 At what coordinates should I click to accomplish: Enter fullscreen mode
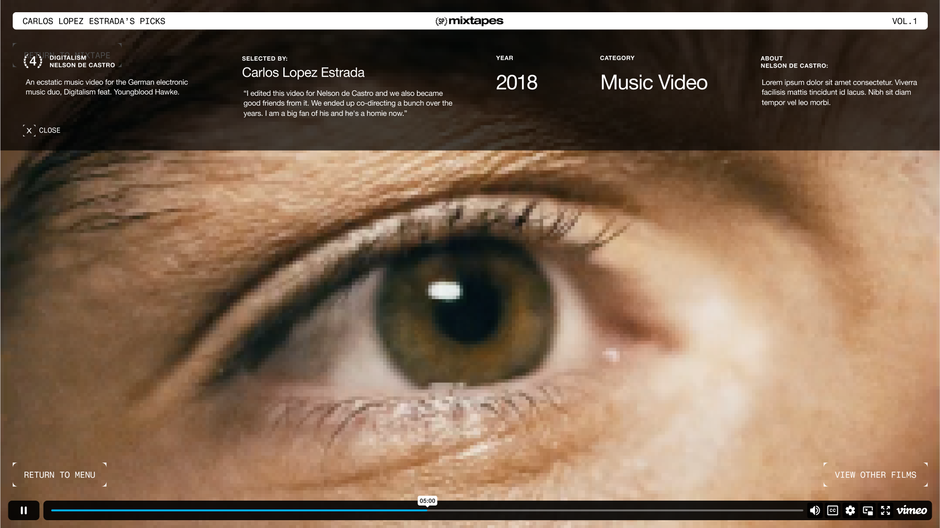(885, 510)
